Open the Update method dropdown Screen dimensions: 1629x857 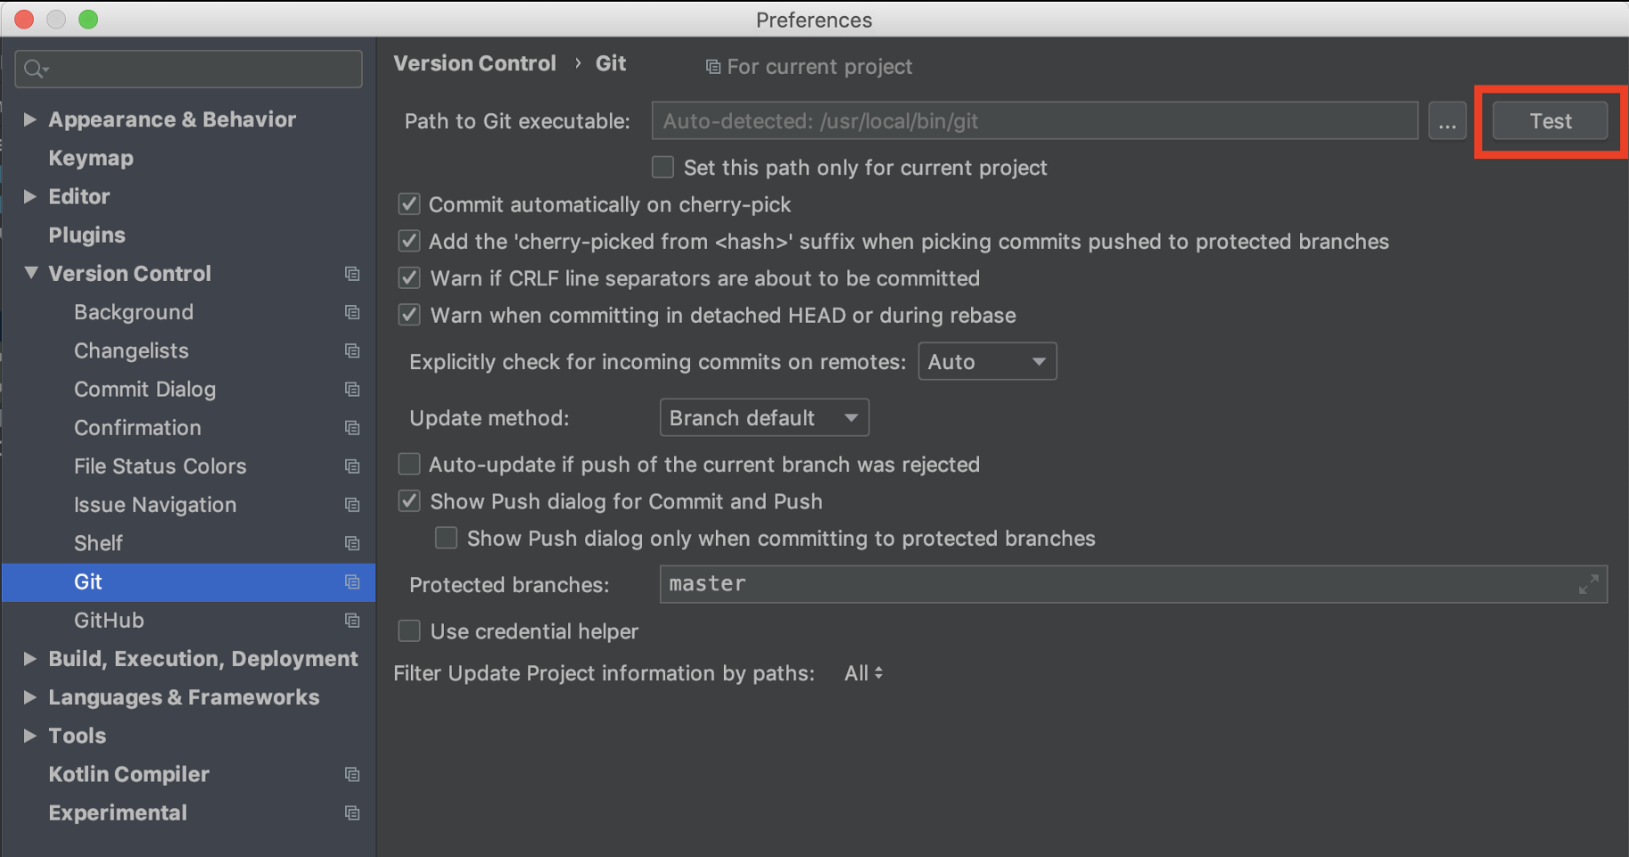click(764, 417)
